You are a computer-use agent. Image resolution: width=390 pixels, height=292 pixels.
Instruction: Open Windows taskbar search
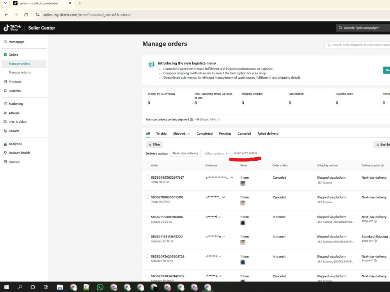click(x=19, y=287)
